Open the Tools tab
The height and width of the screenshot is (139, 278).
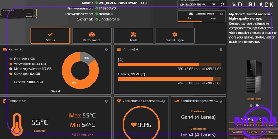[133, 36]
